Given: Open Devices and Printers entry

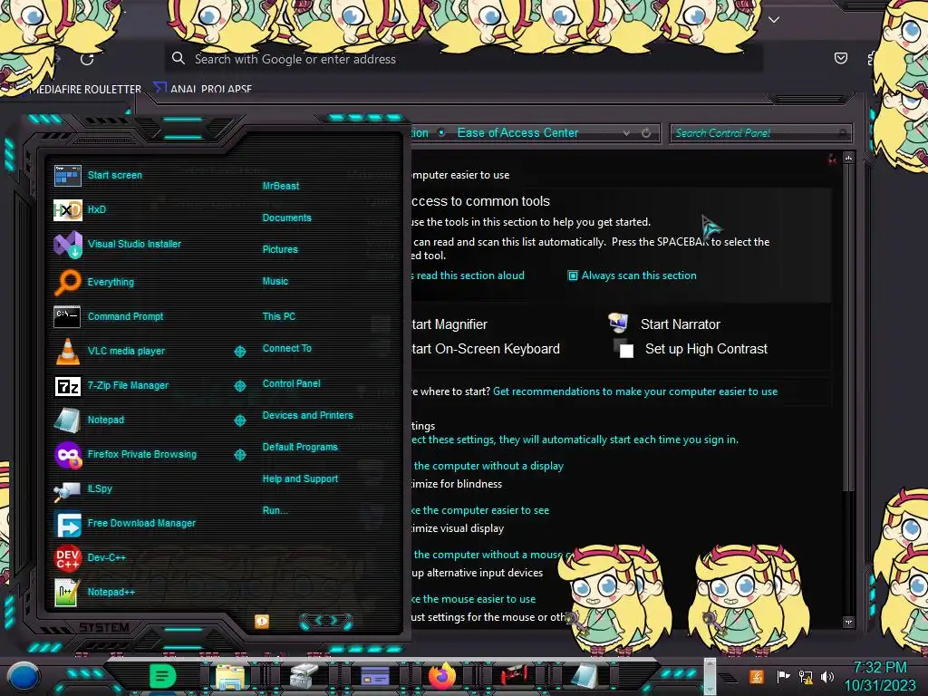Looking at the screenshot, I should click(307, 415).
